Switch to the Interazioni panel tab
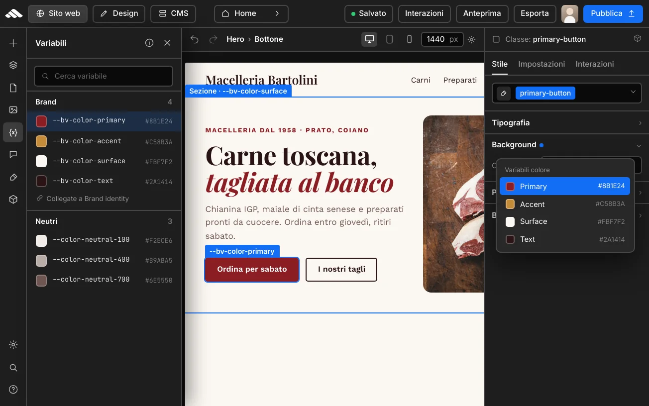The height and width of the screenshot is (406, 649). click(595, 64)
